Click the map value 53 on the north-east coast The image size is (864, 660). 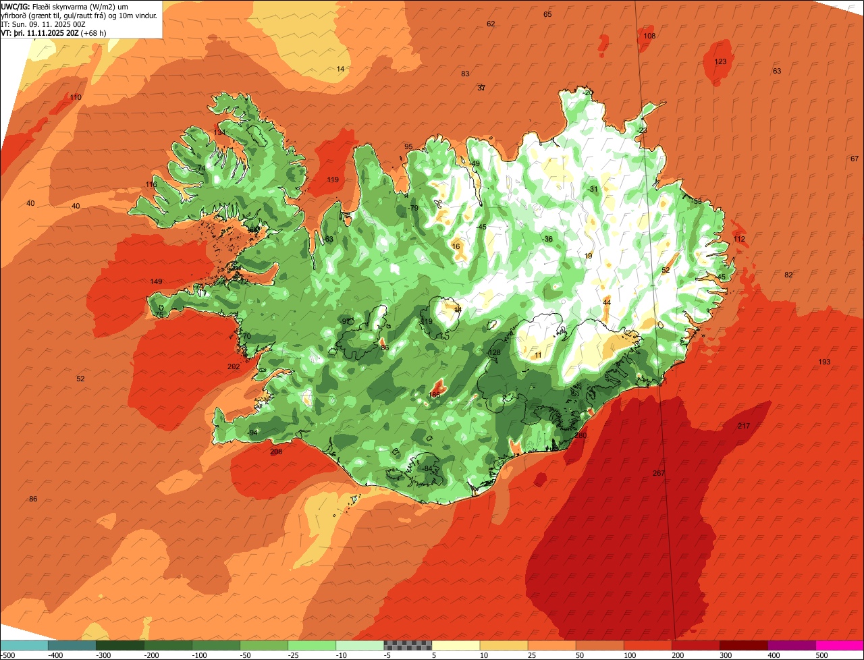pyautogui.click(x=698, y=201)
